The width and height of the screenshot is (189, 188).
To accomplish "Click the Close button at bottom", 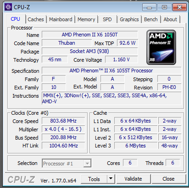I will pyautogui.click(x=168, y=179).
